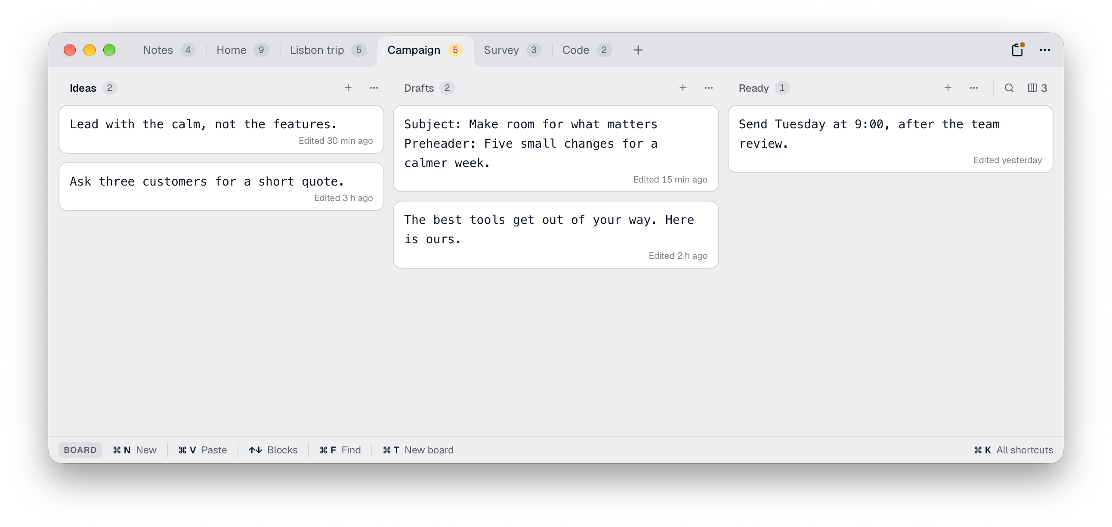Select 'The best tools get out' card
Viewport: 1112px width, 527px height.
556,235
